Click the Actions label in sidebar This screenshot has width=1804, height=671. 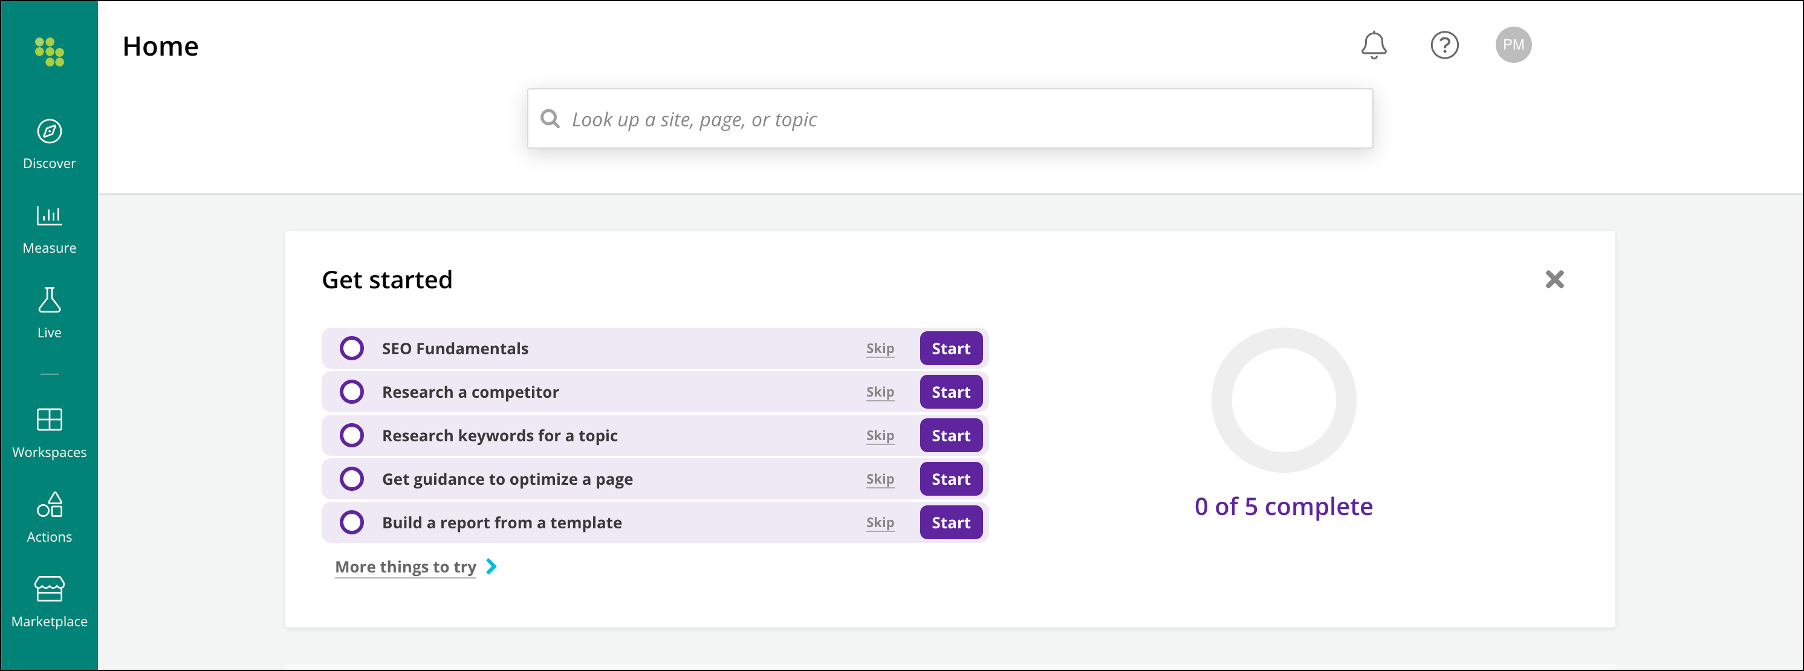click(x=49, y=537)
